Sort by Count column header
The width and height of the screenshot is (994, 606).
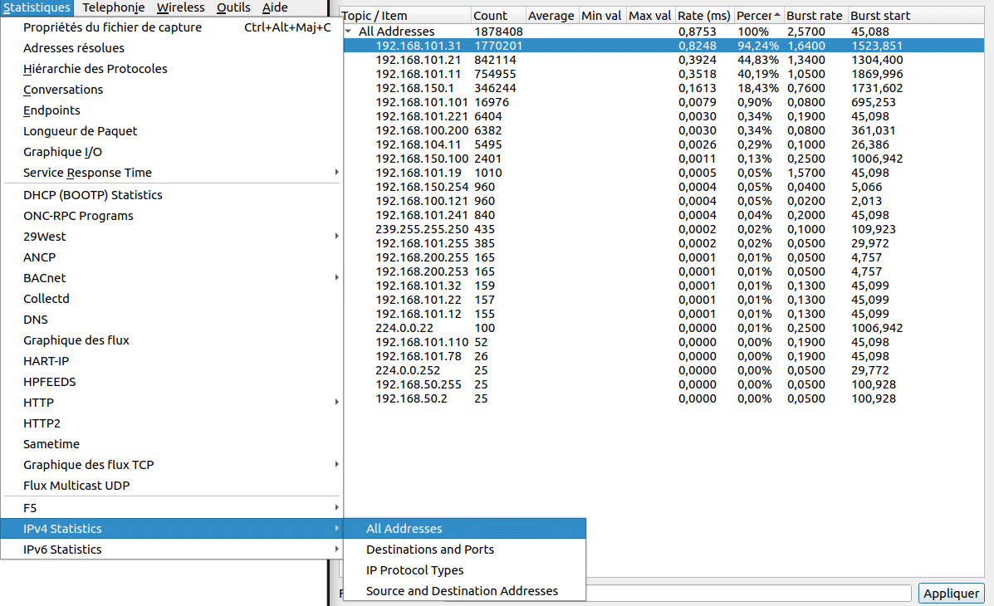point(498,16)
